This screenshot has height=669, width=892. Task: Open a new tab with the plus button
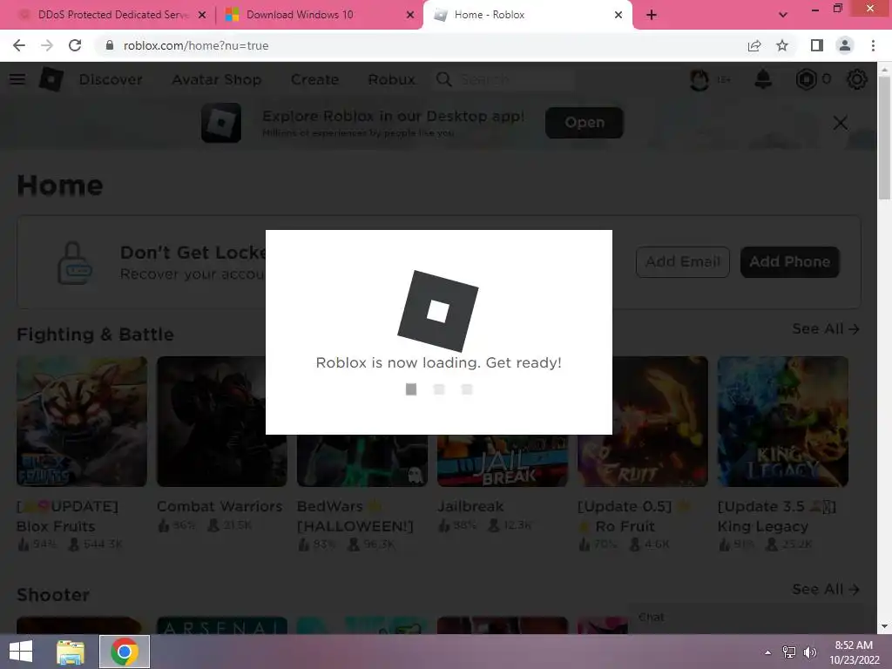[x=652, y=15]
